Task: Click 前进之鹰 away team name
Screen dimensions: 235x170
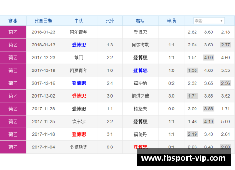Action: (x=141, y=96)
